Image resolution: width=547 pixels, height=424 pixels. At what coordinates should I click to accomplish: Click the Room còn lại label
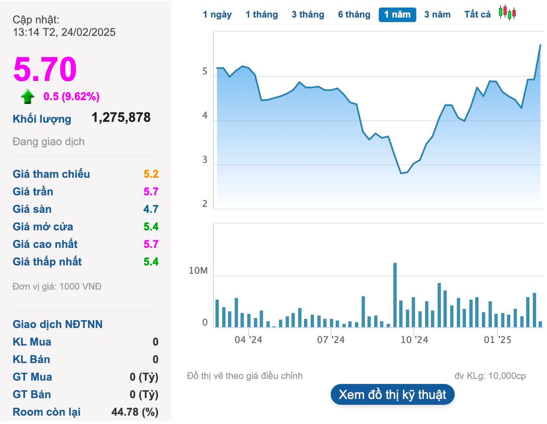point(47,412)
